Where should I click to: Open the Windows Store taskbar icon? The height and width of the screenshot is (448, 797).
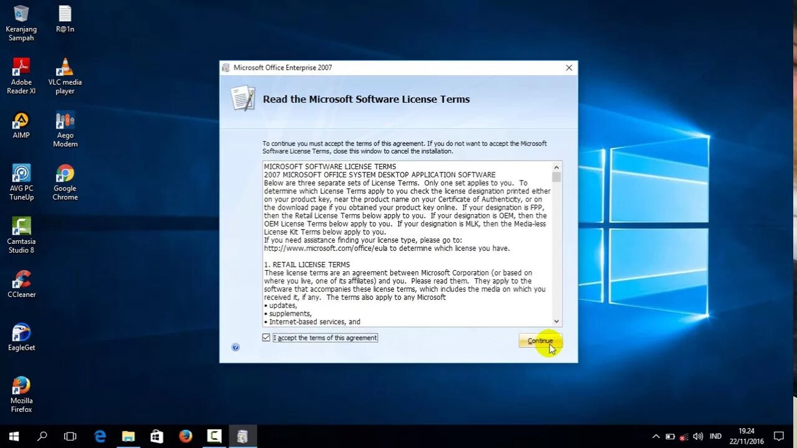coord(157,436)
